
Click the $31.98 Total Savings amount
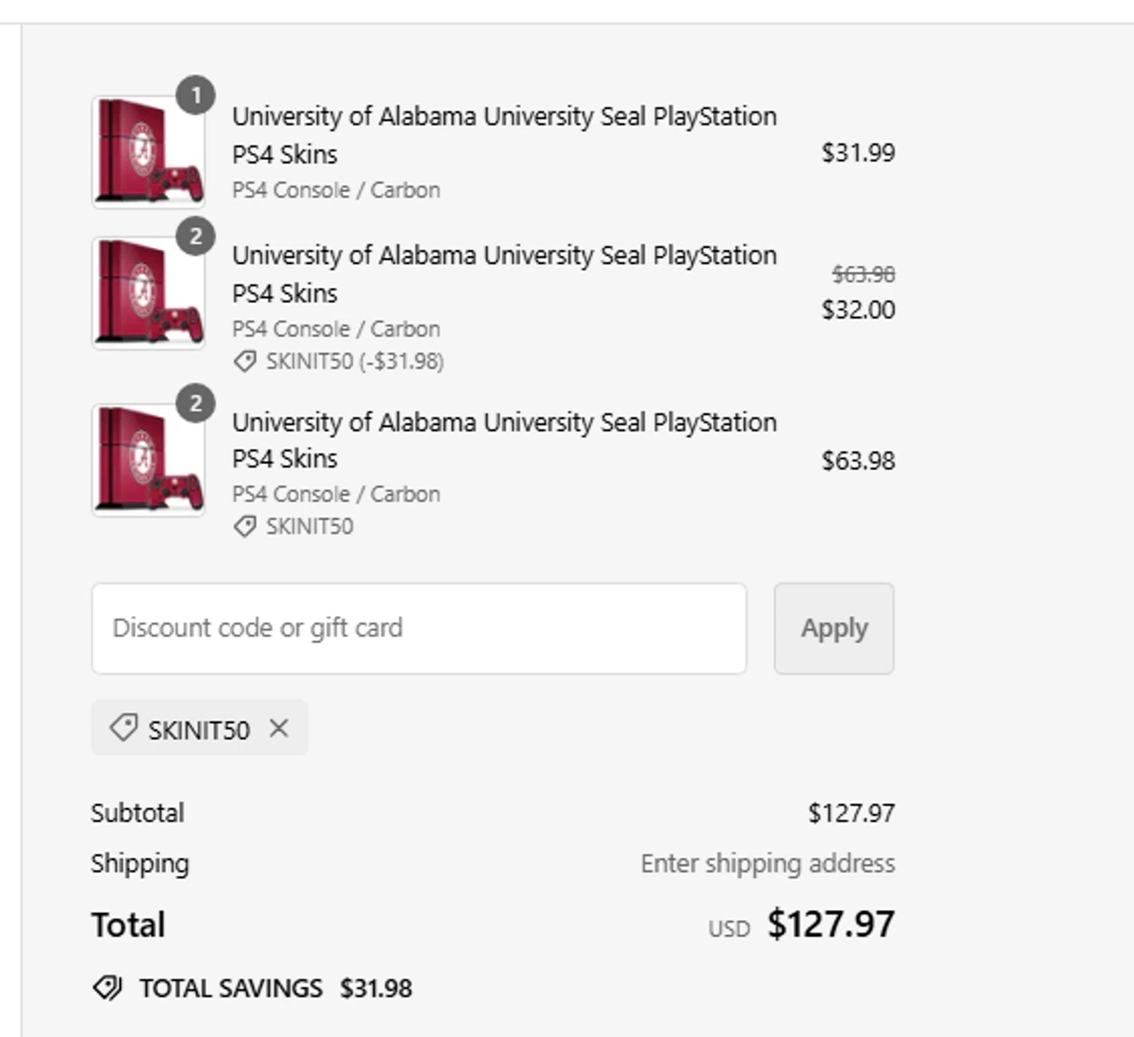pos(376,988)
